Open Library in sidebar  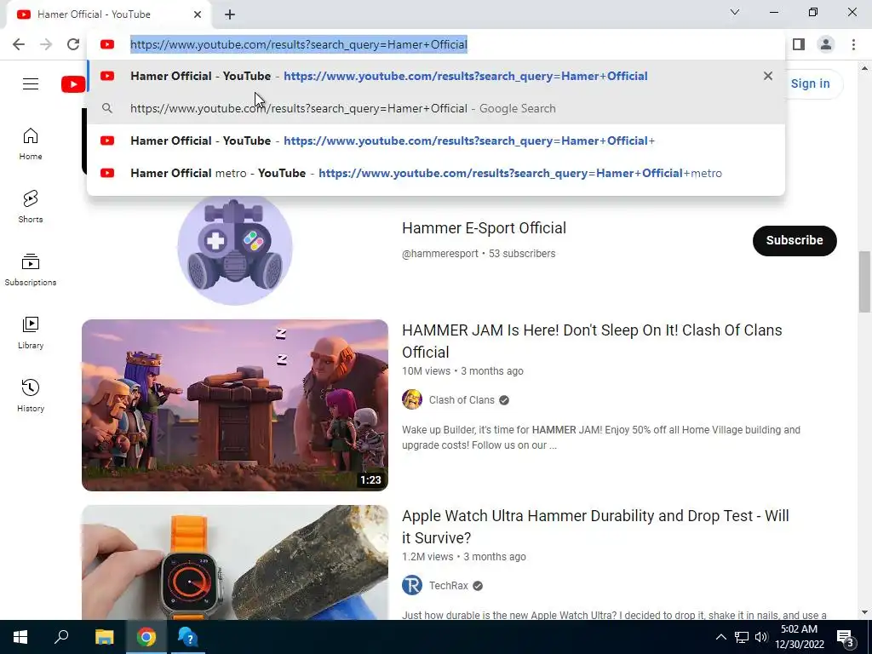[31, 333]
